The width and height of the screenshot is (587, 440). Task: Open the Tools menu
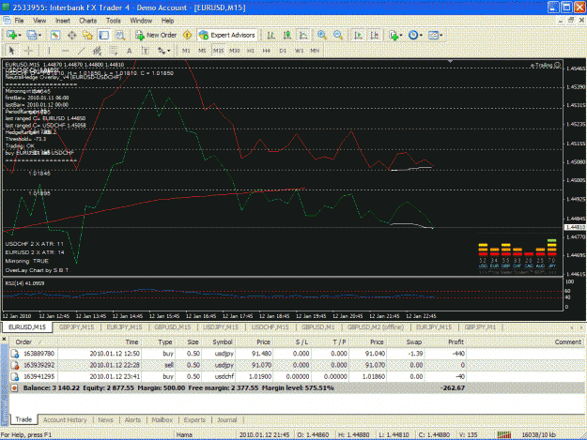click(114, 21)
